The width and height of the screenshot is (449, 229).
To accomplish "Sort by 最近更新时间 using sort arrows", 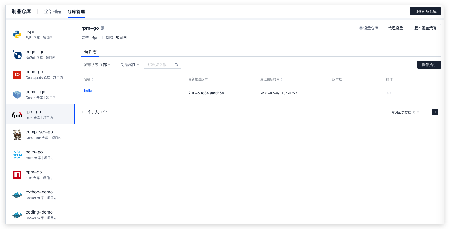I will coord(281,79).
